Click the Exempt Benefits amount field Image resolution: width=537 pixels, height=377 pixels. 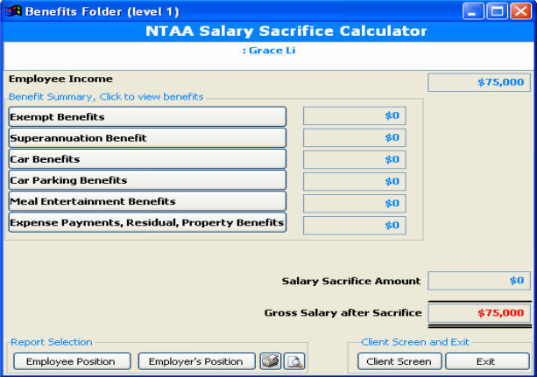click(x=354, y=115)
